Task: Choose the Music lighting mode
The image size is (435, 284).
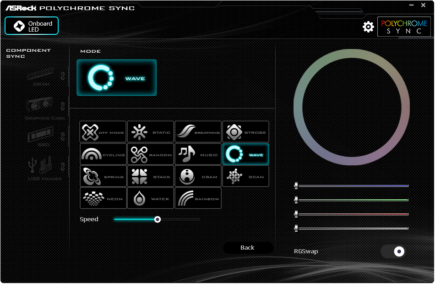Action: coord(198,154)
